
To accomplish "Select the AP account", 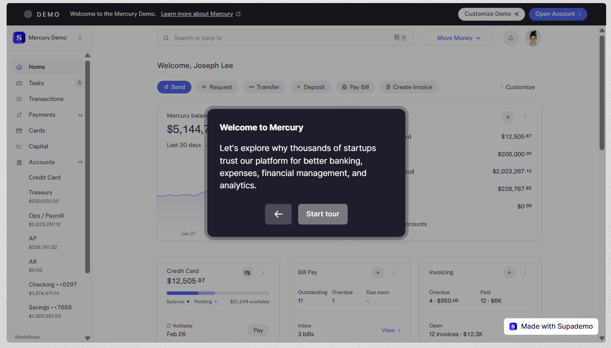I will point(43,243).
